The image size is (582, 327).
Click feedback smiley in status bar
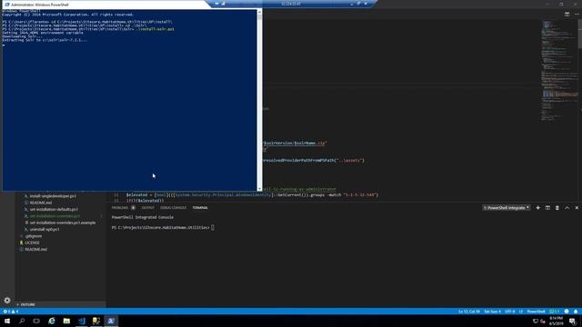pos(567,312)
